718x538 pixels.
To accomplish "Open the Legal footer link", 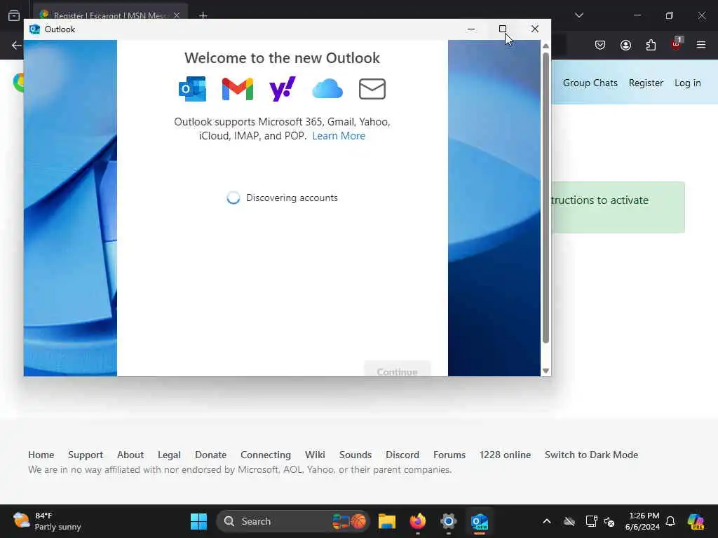I will click(169, 455).
